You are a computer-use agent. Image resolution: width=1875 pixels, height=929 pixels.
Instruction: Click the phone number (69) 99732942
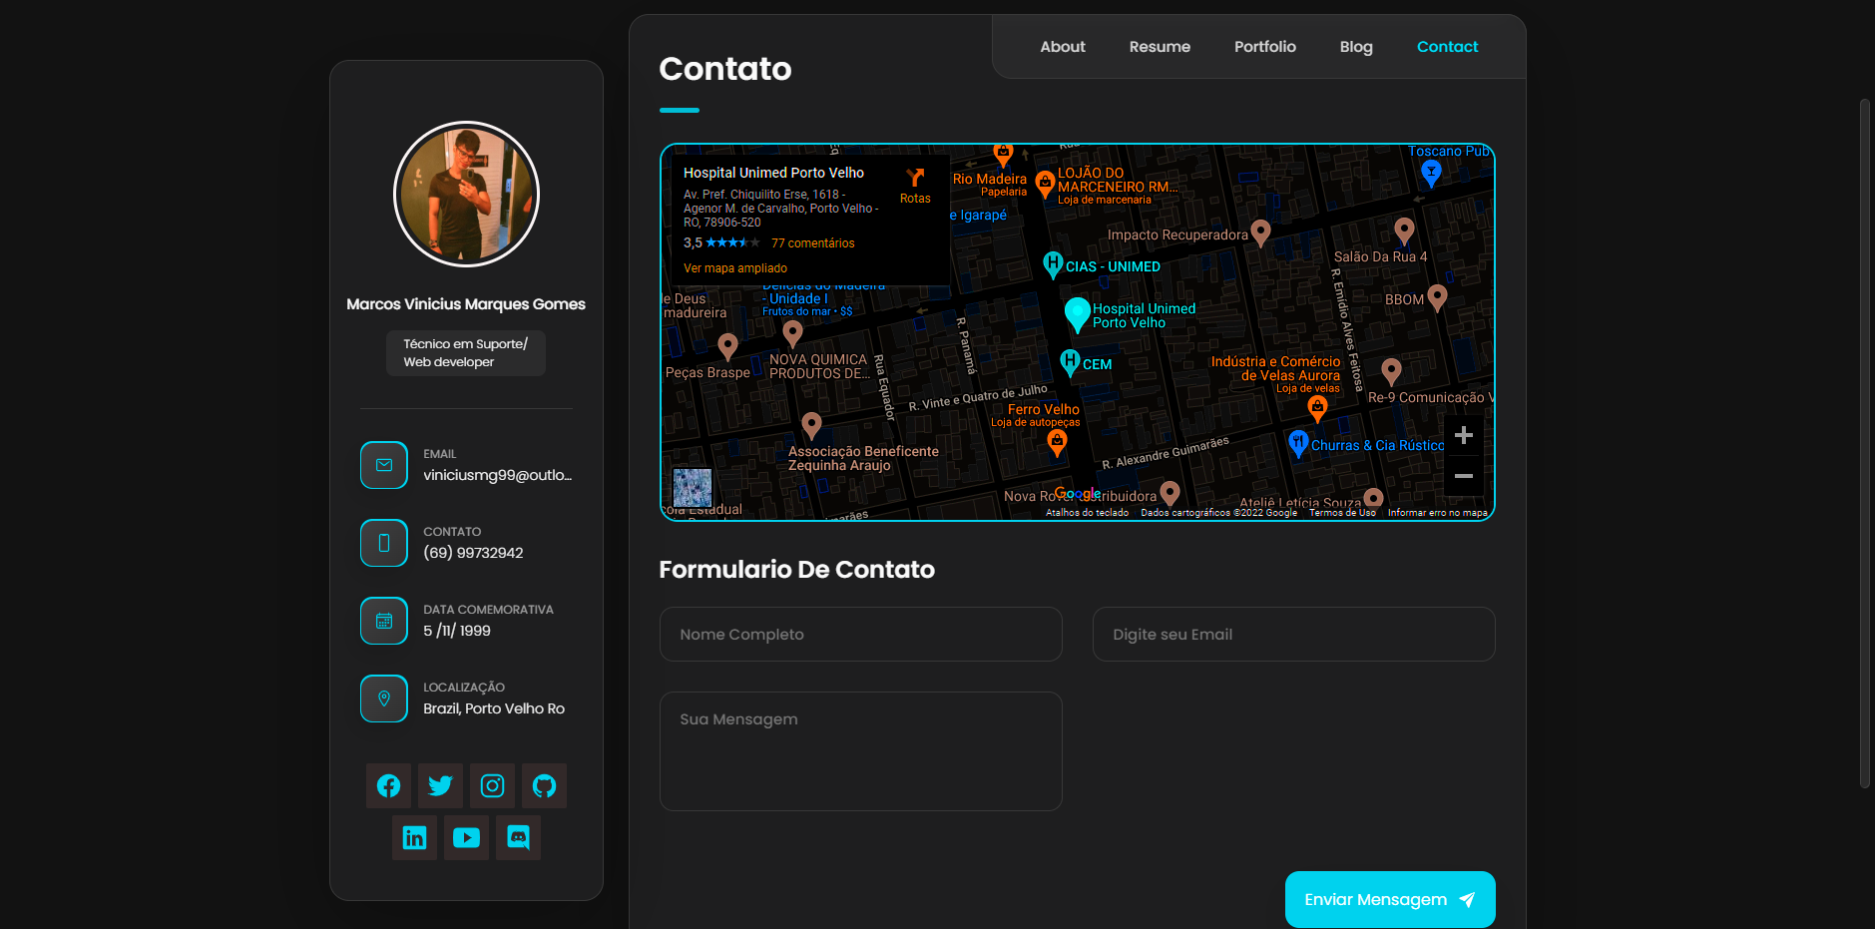click(473, 553)
